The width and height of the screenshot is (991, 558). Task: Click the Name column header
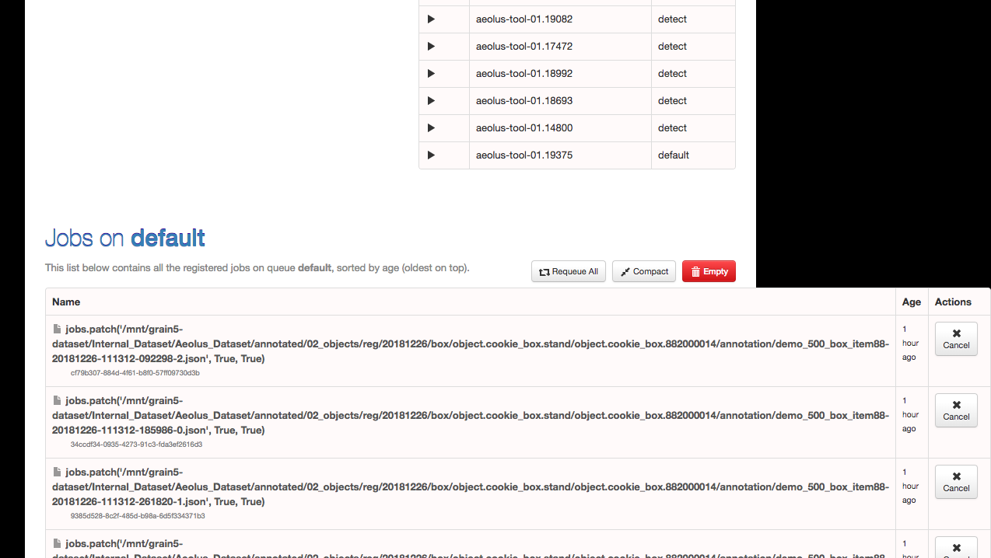[x=66, y=302]
